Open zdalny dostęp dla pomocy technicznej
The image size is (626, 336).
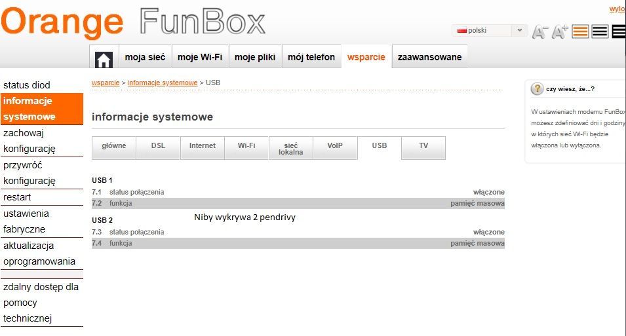tap(41, 303)
